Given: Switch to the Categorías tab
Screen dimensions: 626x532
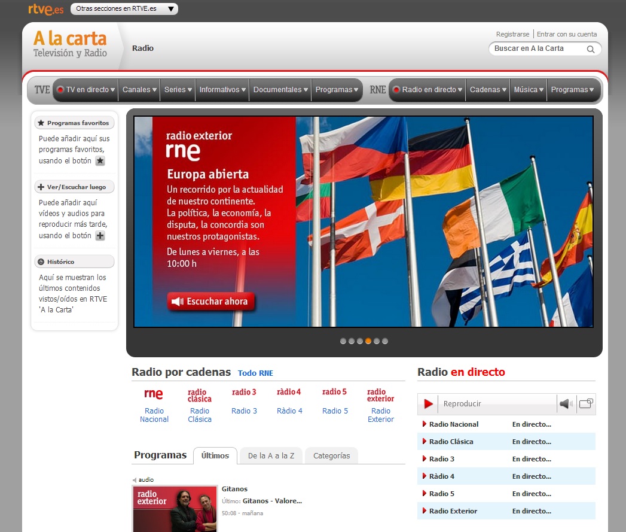Looking at the screenshot, I should (331, 456).
